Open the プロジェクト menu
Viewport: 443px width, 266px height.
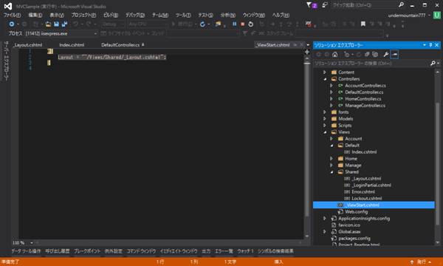pyautogui.click(x=83, y=15)
